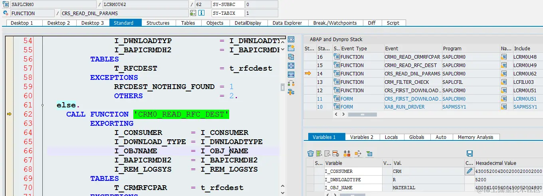Click the teal filter-style icon in Variables toolbar

click(x=369, y=154)
